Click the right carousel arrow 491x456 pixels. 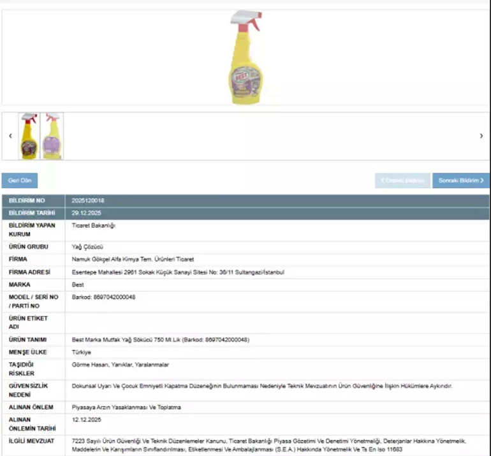pyautogui.click(x=481, y=136)
